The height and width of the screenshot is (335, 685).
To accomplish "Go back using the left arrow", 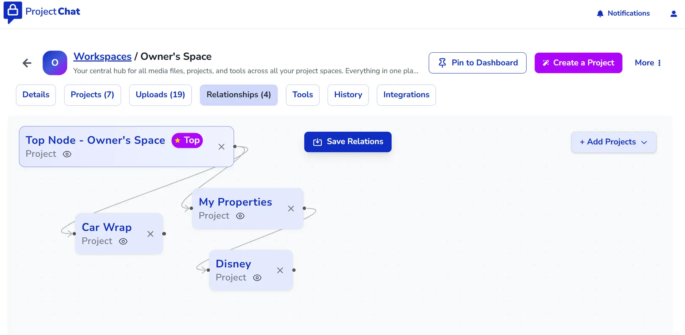I will click(x=27, y=63).
